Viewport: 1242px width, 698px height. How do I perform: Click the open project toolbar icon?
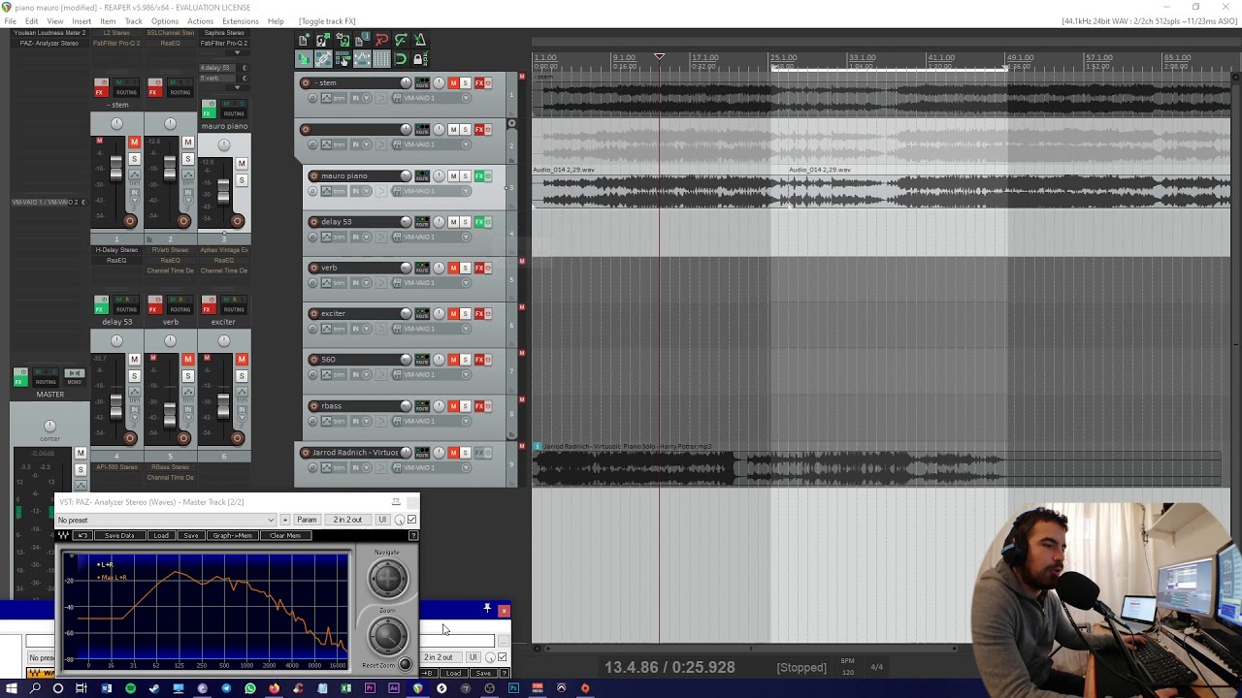[x=323, y=40]
